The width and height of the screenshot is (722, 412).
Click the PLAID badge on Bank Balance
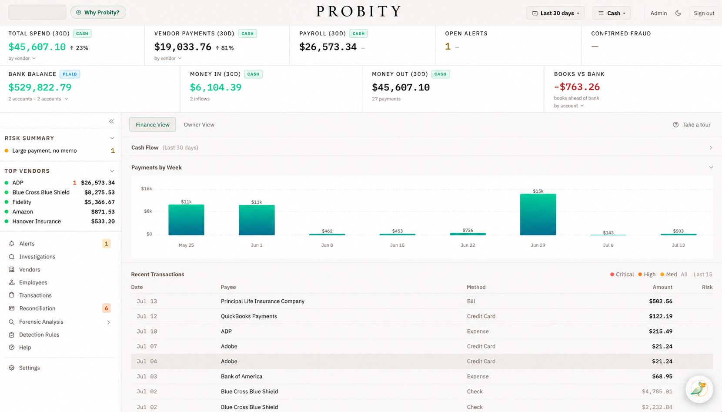(70, 74)
